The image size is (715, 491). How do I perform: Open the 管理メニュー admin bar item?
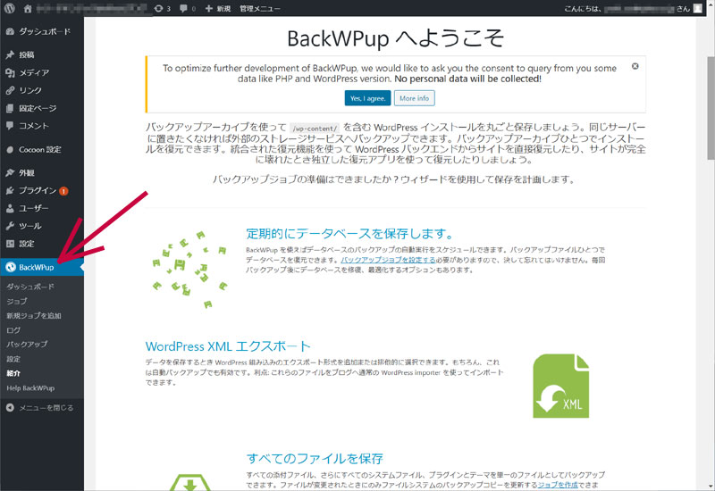click(260, 8)
